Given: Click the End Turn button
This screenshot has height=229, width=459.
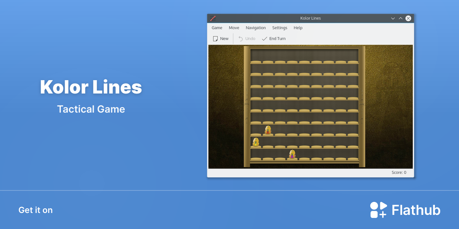Looking at the screenshot, I should pos(274,39).
